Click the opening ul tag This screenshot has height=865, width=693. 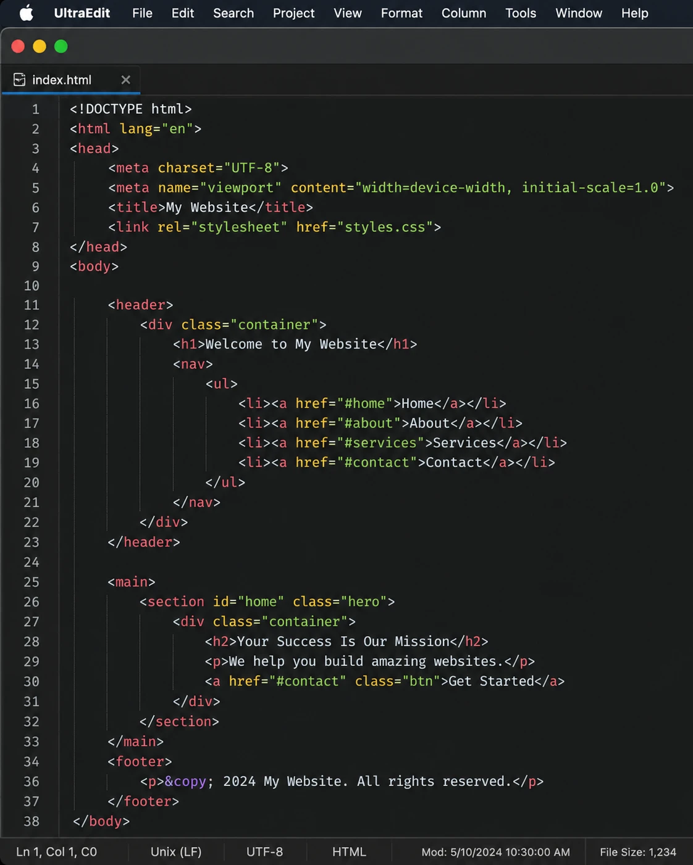coord(222,384)
